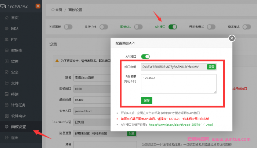Toggle the 开发者模式 switch
This screenshot has width=257, height=148.
tap(211, 27)
